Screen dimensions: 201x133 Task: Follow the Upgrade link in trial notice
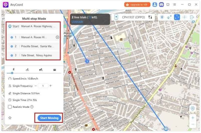click(77, 22)
